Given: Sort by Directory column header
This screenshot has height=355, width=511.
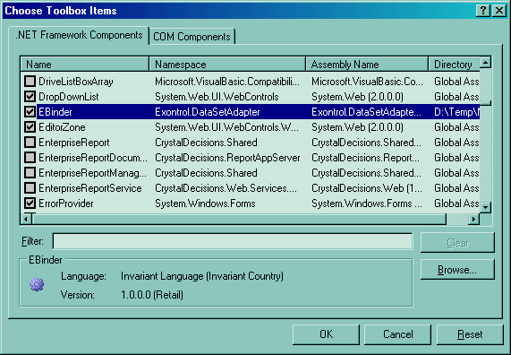Looking at the screenshot, I should 454,64.
